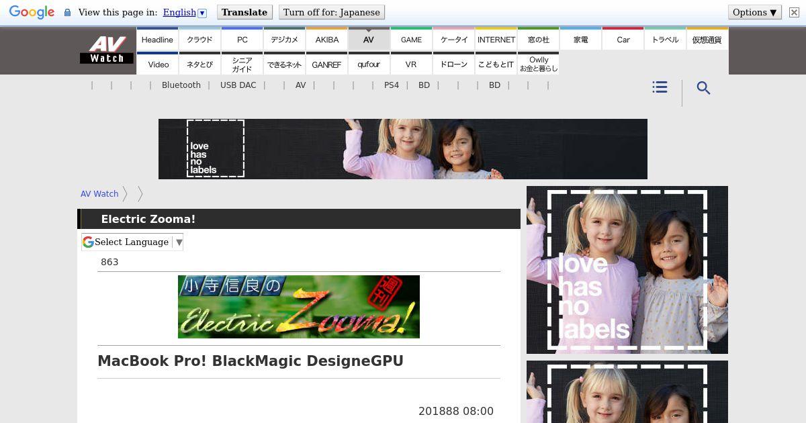
Task: Open the Options dropdown
Action: click(754, 12)
